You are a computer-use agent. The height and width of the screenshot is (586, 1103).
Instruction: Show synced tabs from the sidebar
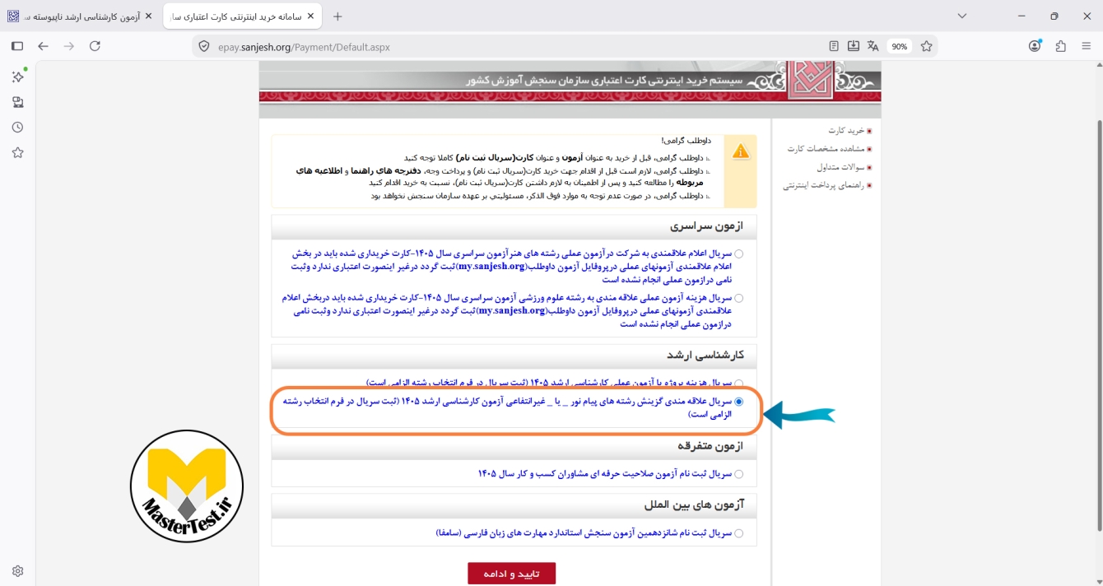click(x=17, y=102)
